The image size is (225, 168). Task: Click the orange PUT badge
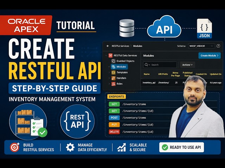114,125
